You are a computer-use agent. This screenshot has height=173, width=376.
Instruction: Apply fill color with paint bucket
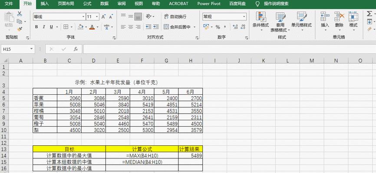(81, 27)
